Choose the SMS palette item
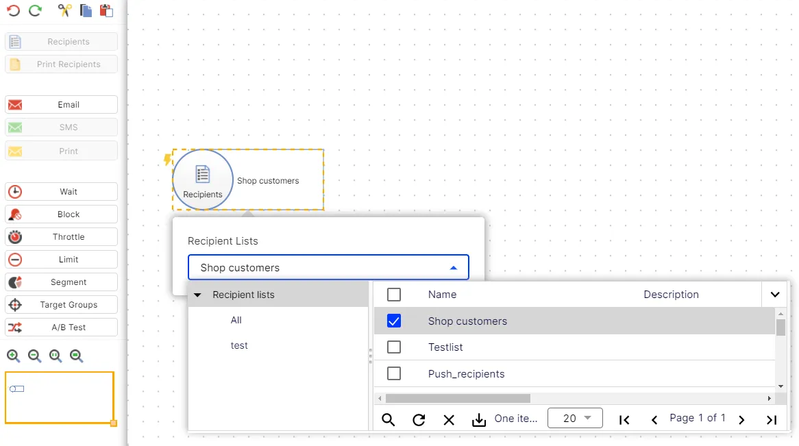The width and height of the screenshot is (799, 446). pyautogui.click(x=61, y=127)
